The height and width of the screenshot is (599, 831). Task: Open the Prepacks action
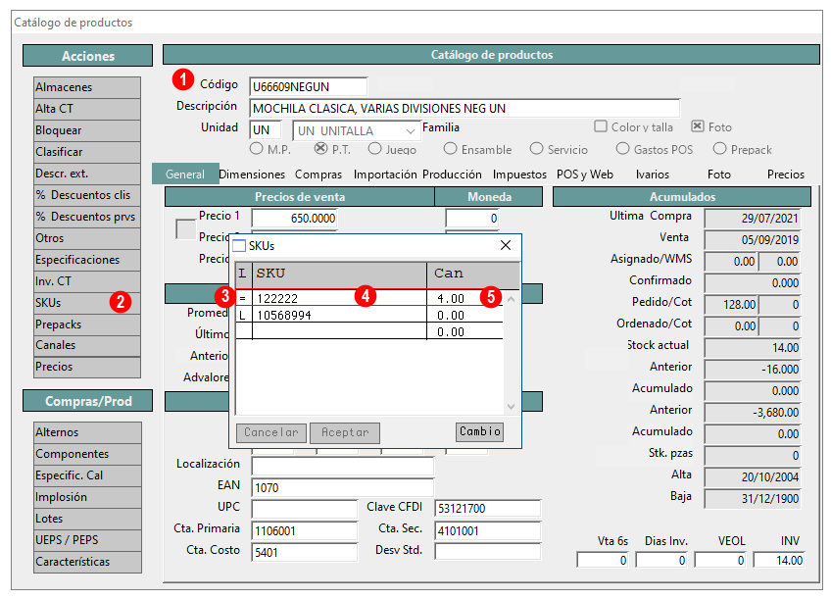(87, 324)
